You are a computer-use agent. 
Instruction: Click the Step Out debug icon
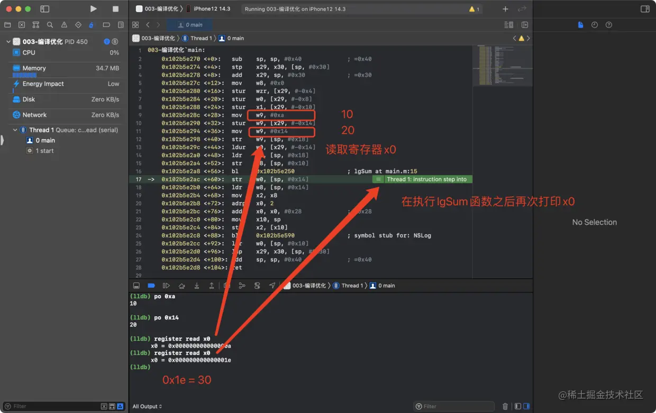coord(212,286)
